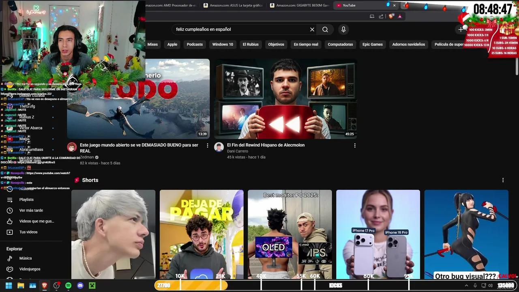The image size is (519, 292).
Task: Play the Best monitor PC 2025 short
Action: click(x=290, y=234)
